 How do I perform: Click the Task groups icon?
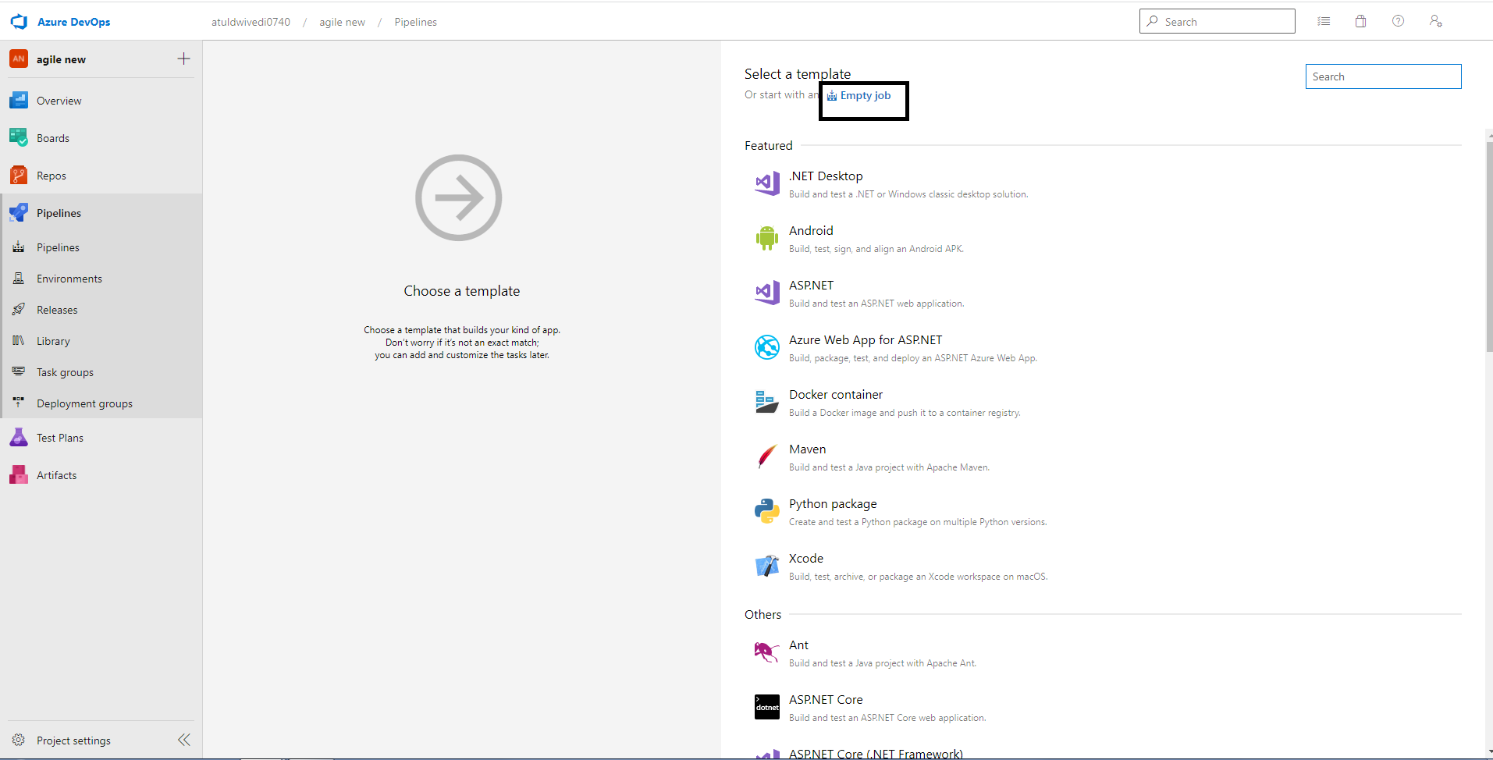[19, 371]
